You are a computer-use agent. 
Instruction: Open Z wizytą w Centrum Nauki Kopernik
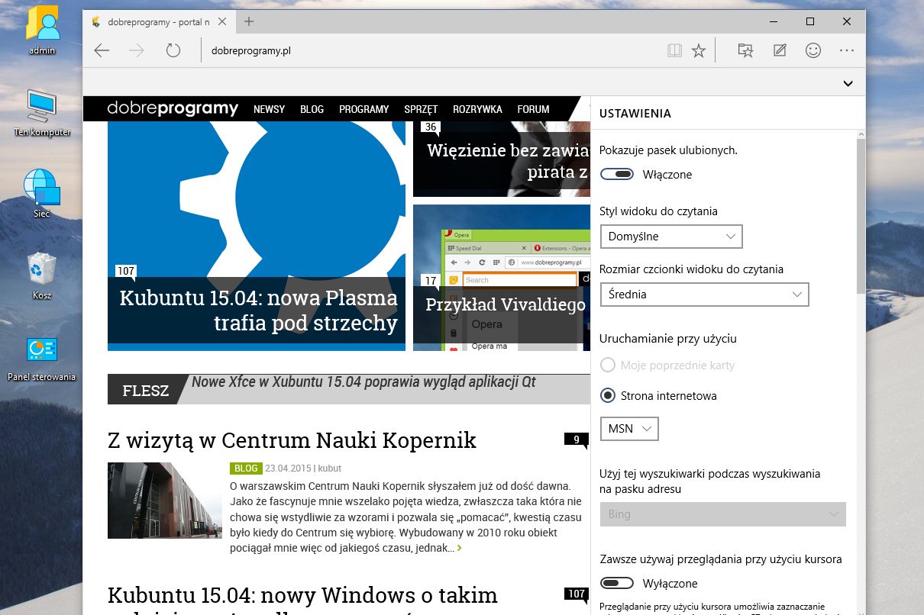(292, 440)
